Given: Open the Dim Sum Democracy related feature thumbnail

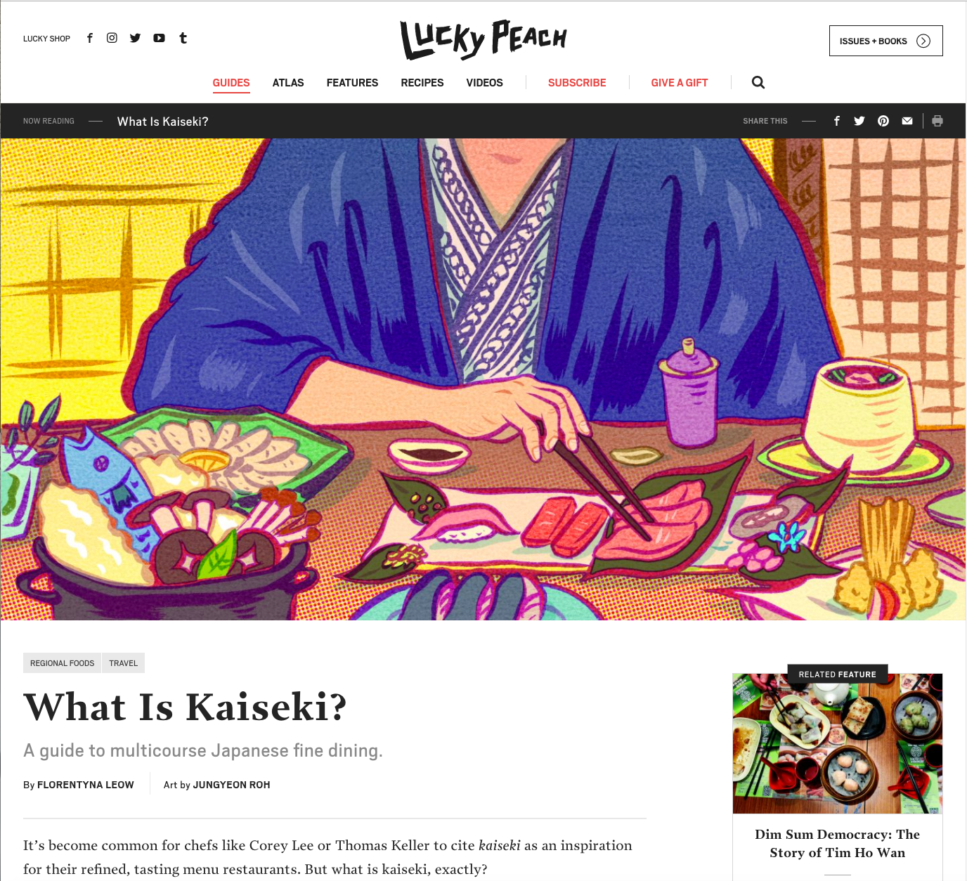Looking at the screenshot, I should point(838,743).
